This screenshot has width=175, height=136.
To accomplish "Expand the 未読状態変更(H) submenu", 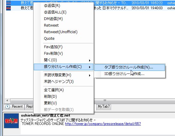I will pyautogui.click(x=63, y=75).
